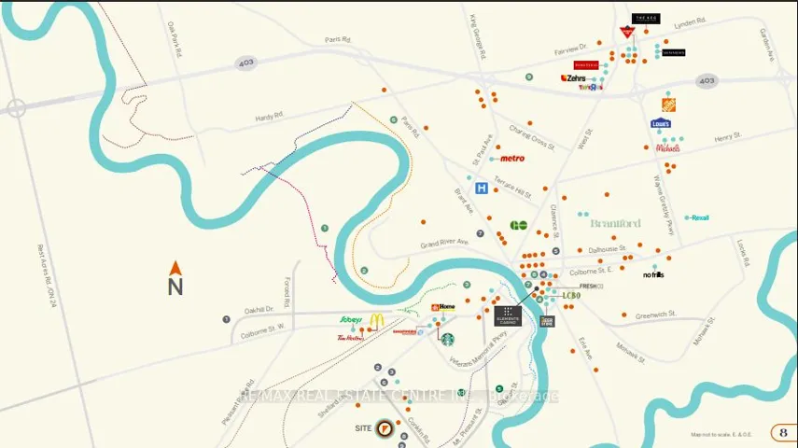Select the Sobeys store logo
This screenshot has width=798, height=448.
click(351, 320)
